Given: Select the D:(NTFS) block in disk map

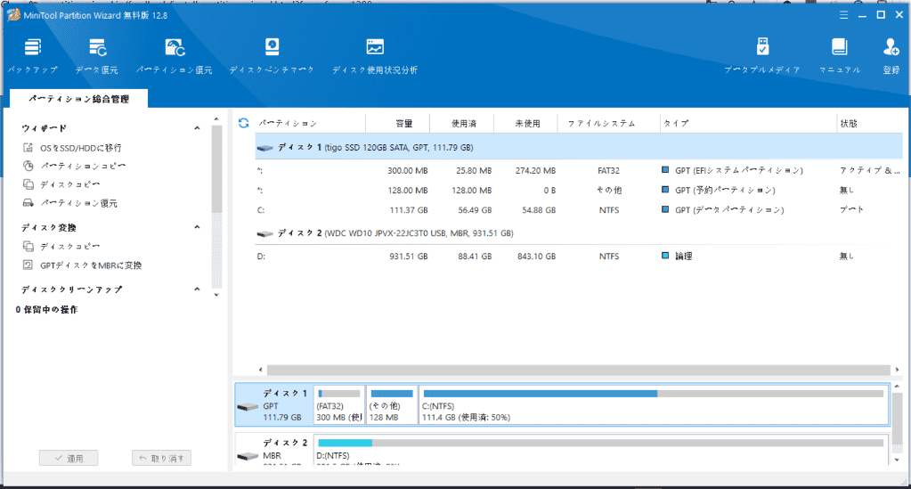Looking at the screenshot, I should pos(601,450).
